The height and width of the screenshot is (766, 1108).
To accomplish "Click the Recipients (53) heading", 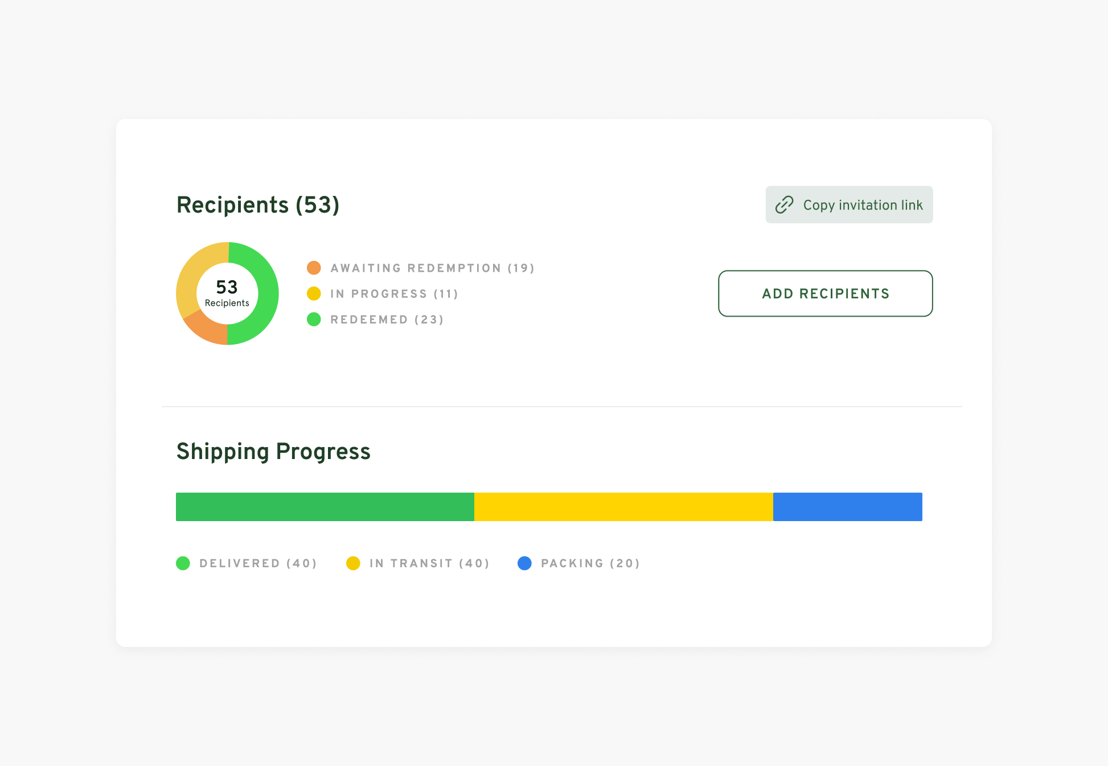I will [x=258, y=205].
